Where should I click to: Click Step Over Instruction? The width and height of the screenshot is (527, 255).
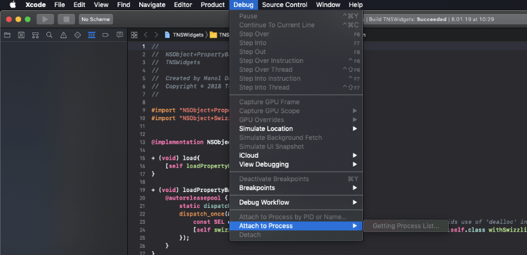click(296, 60)
